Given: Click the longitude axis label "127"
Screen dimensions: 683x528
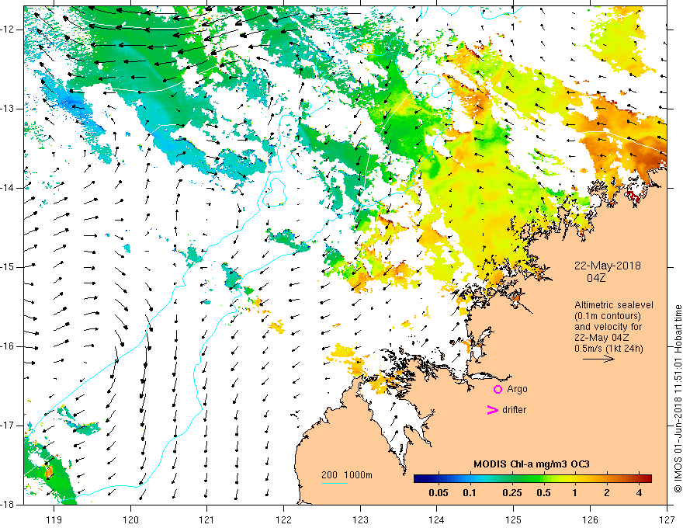Looking at the screenshot, I should point(667,519).
